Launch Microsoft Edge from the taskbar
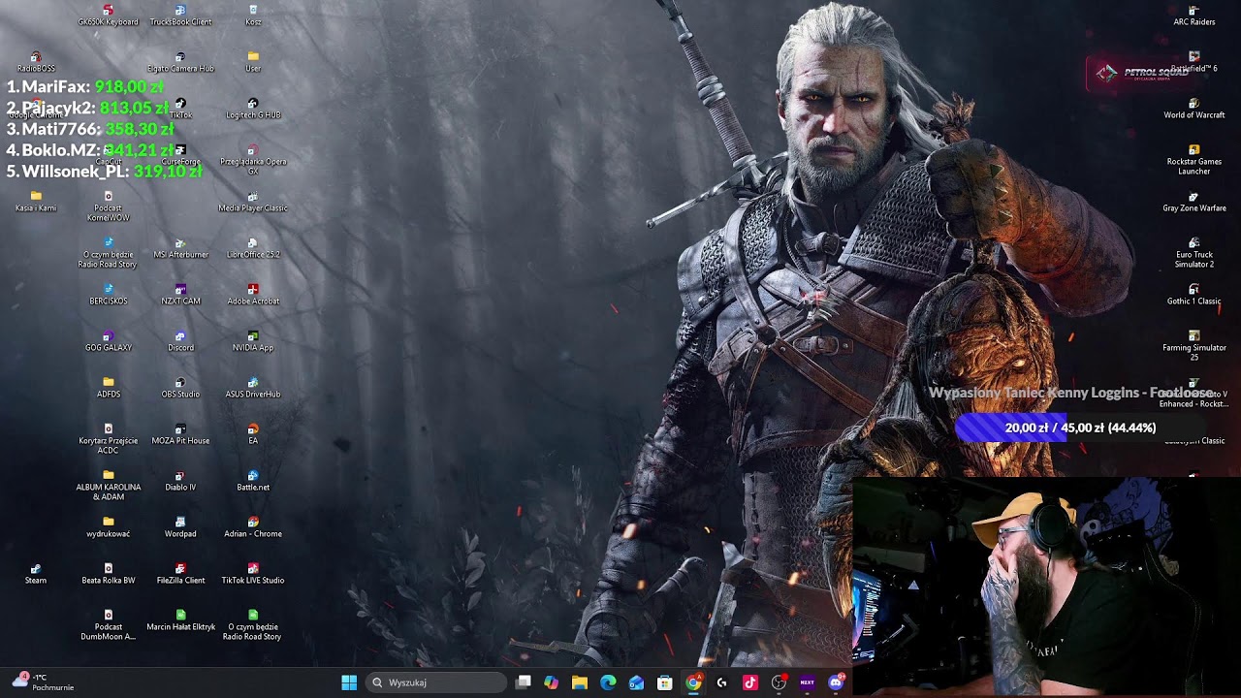 [x=608, y=682]
